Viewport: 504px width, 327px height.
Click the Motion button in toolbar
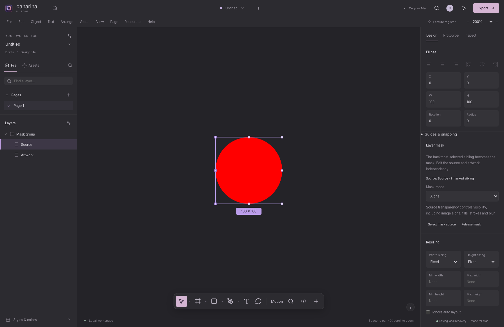pos(277,301)
